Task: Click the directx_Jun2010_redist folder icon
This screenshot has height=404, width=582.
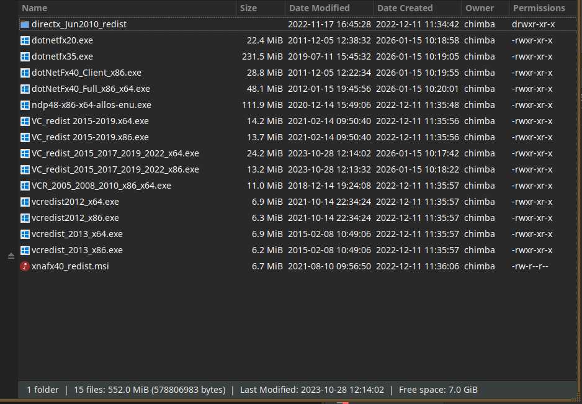Action: click(x=25, y=24)
